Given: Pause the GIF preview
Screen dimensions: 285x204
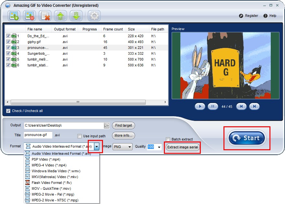Looking at the screenshot, I should pyautogui.click(x=213, y=107).
